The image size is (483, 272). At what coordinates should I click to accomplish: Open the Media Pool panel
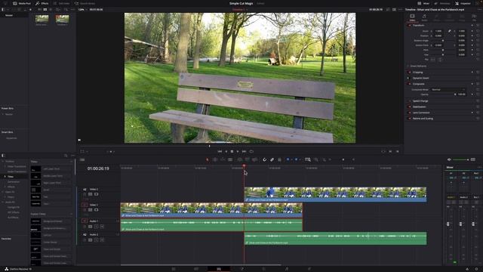22,3
